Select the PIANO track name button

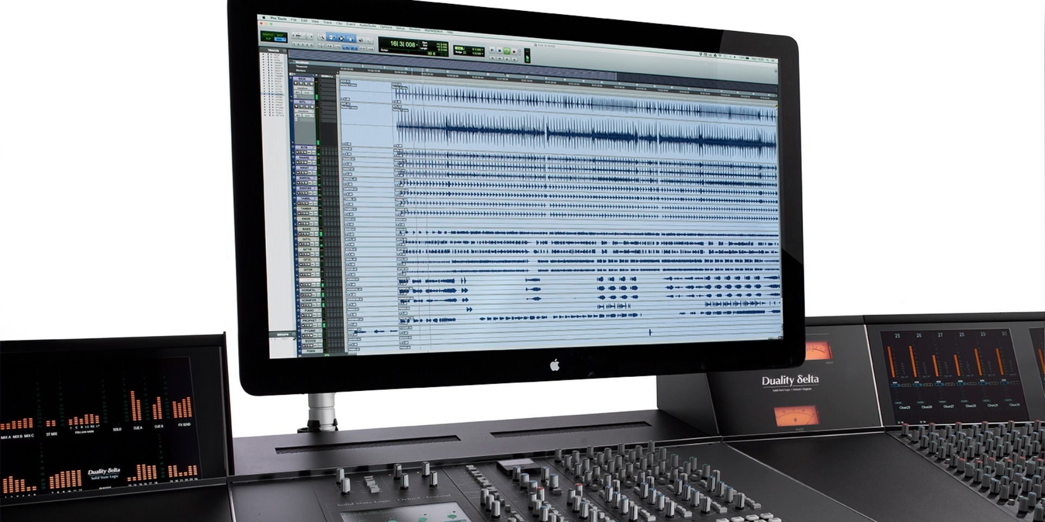click(x=309, y=310)
